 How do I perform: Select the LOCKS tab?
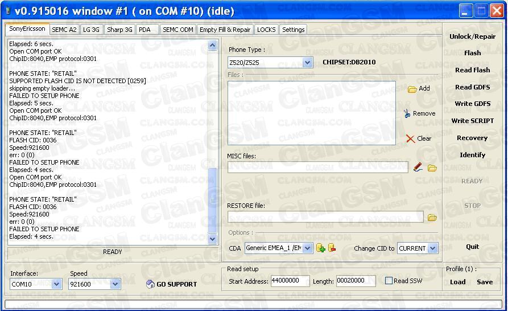click(266, 30)
